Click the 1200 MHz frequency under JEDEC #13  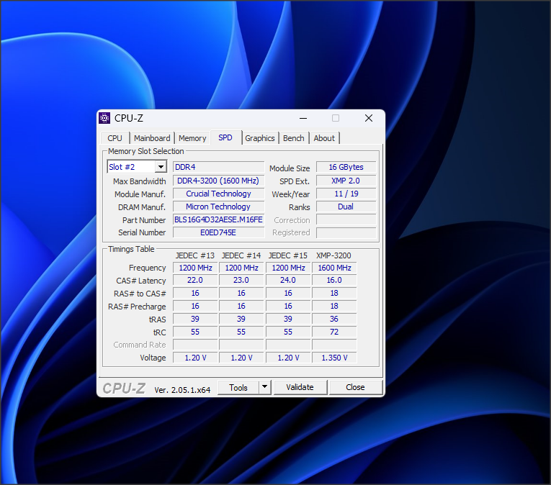[195, 268]
